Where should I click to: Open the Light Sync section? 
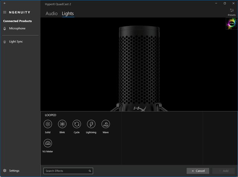[x=13, y=42]
